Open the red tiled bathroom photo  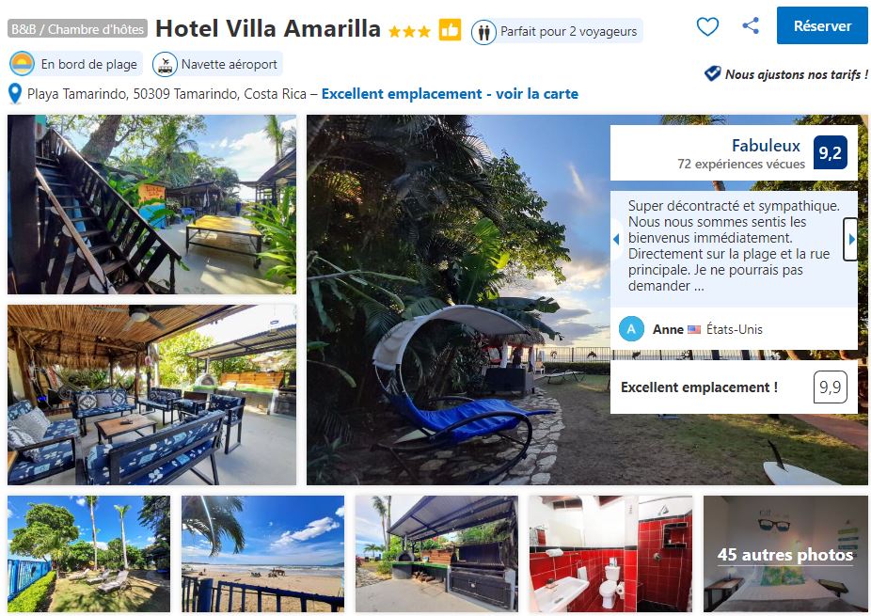point(611,554)
